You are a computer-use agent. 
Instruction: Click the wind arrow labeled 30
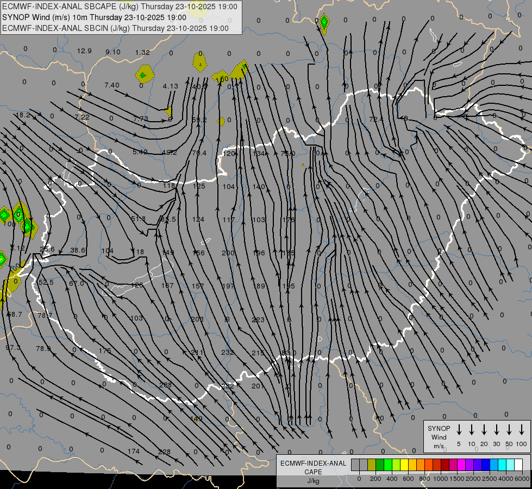point(496,430)
